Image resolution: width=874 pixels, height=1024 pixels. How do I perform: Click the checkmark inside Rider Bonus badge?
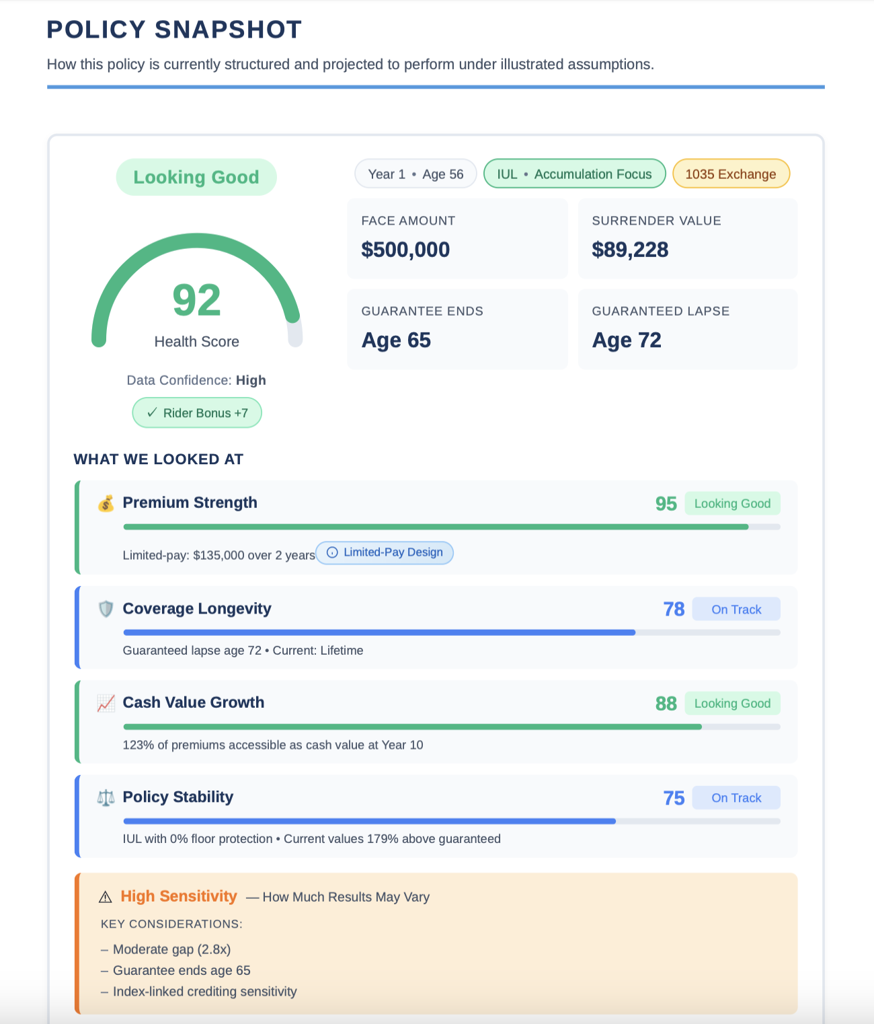pyautogui.click(x=153, y=412)
